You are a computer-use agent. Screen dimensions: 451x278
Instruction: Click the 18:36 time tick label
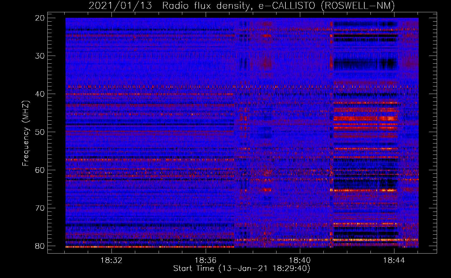(206, 260)
